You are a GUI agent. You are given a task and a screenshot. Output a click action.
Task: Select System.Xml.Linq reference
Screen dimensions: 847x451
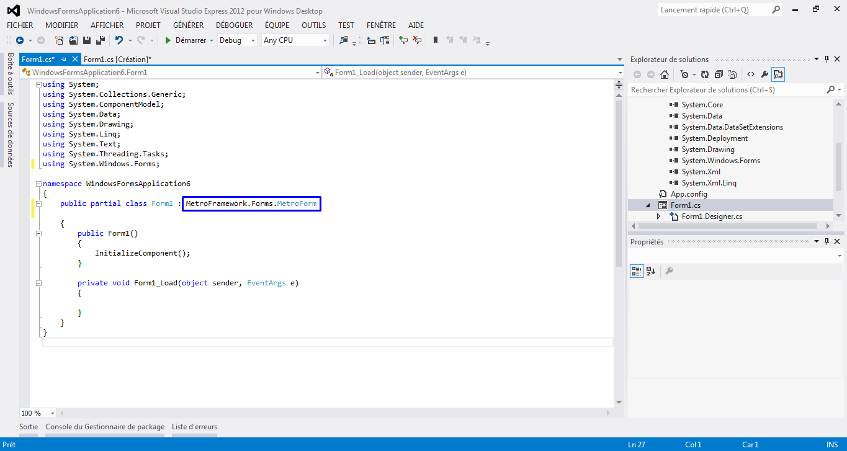[709, 183]
